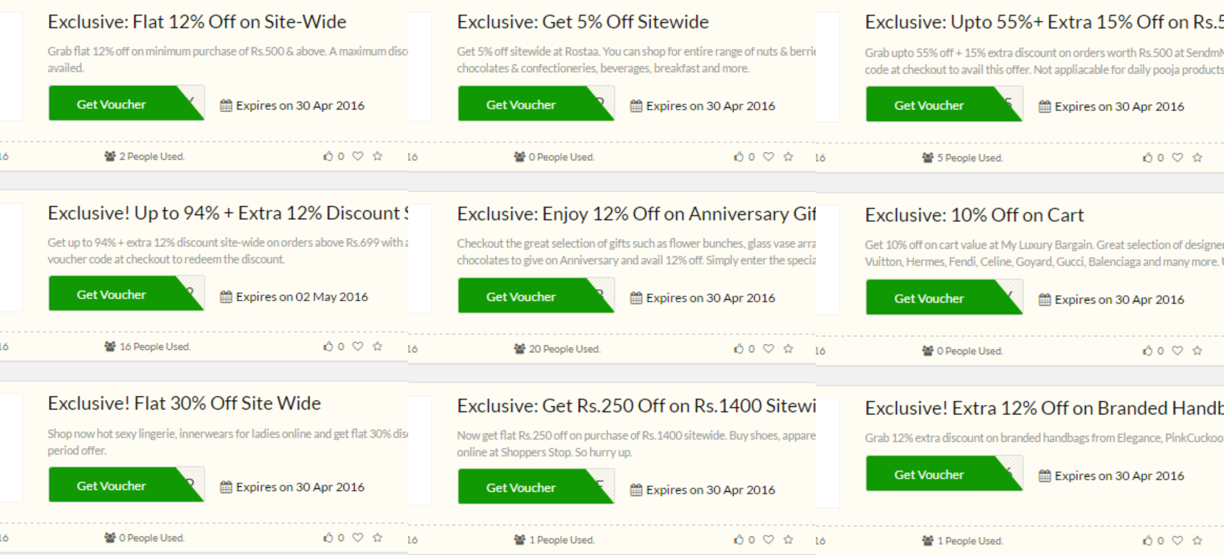
Task: Like the Flat 30% Off Site Wide offer
Action: 328,537
